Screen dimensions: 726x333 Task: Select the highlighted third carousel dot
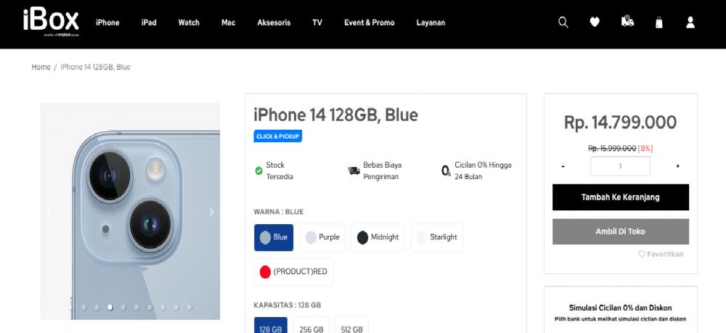[x=110, y=307]
